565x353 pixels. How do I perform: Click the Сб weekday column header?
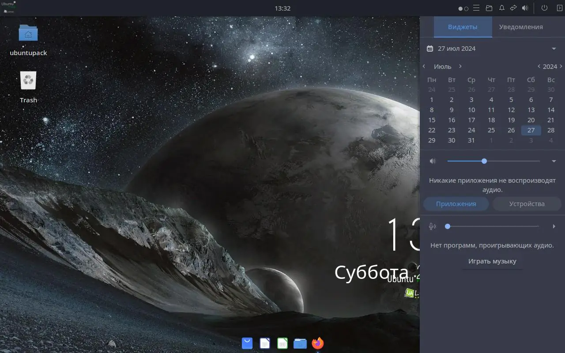pos(531,80)
